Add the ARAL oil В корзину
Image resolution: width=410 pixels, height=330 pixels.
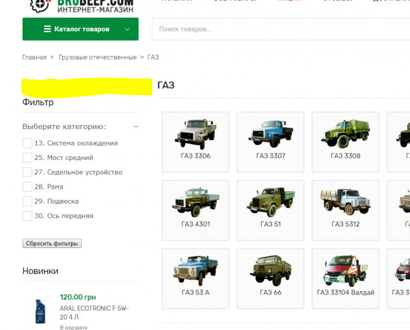tap(74, 327)
